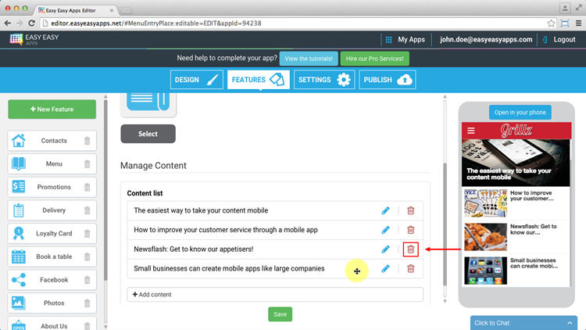Click the New Feature button

pyautogui.click(x=52, y=109)
